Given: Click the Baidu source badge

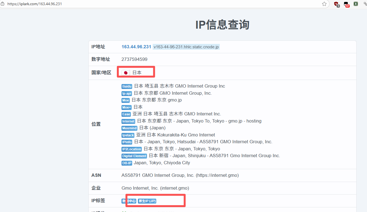Looking at the screenshot, I should pyautogui.click(x=127, y=86).
